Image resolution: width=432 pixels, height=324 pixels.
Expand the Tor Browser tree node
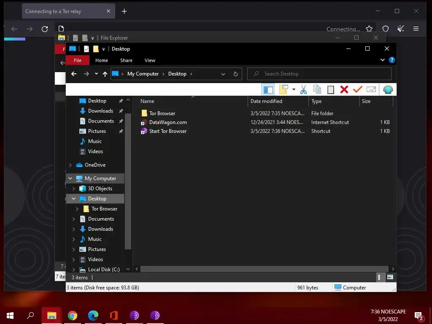[x=77, y=209]
